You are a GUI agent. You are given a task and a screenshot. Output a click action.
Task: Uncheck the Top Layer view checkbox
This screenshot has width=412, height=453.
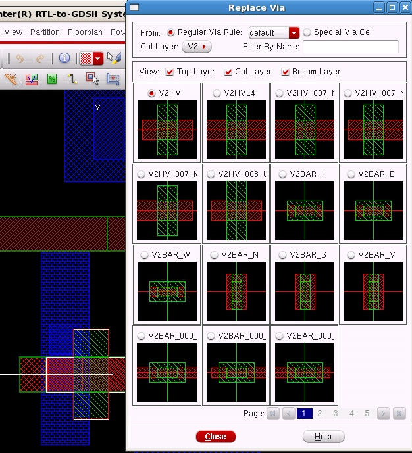(x=170, y=72)
